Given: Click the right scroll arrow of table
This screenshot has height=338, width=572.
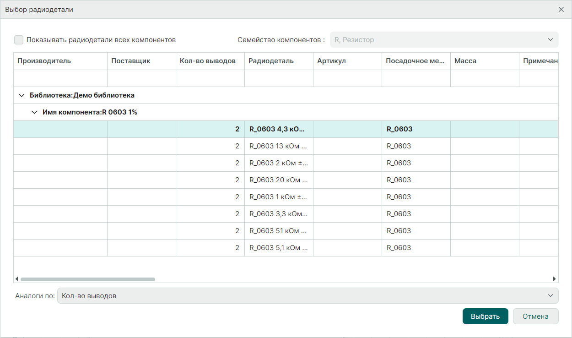Looking at the screenshot, I should click(554, 279).
